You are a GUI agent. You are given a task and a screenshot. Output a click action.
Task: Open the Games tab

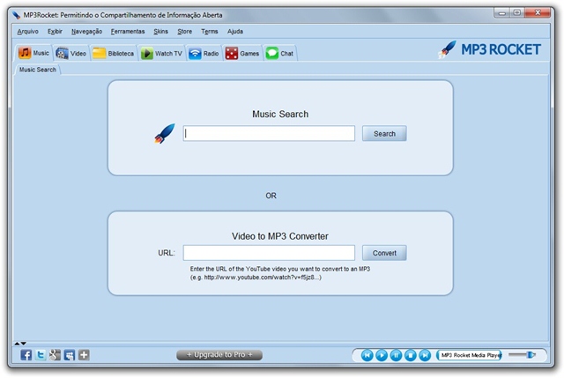tap(242, 54)
